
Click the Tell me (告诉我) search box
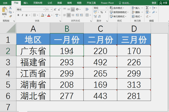[125, 3]
